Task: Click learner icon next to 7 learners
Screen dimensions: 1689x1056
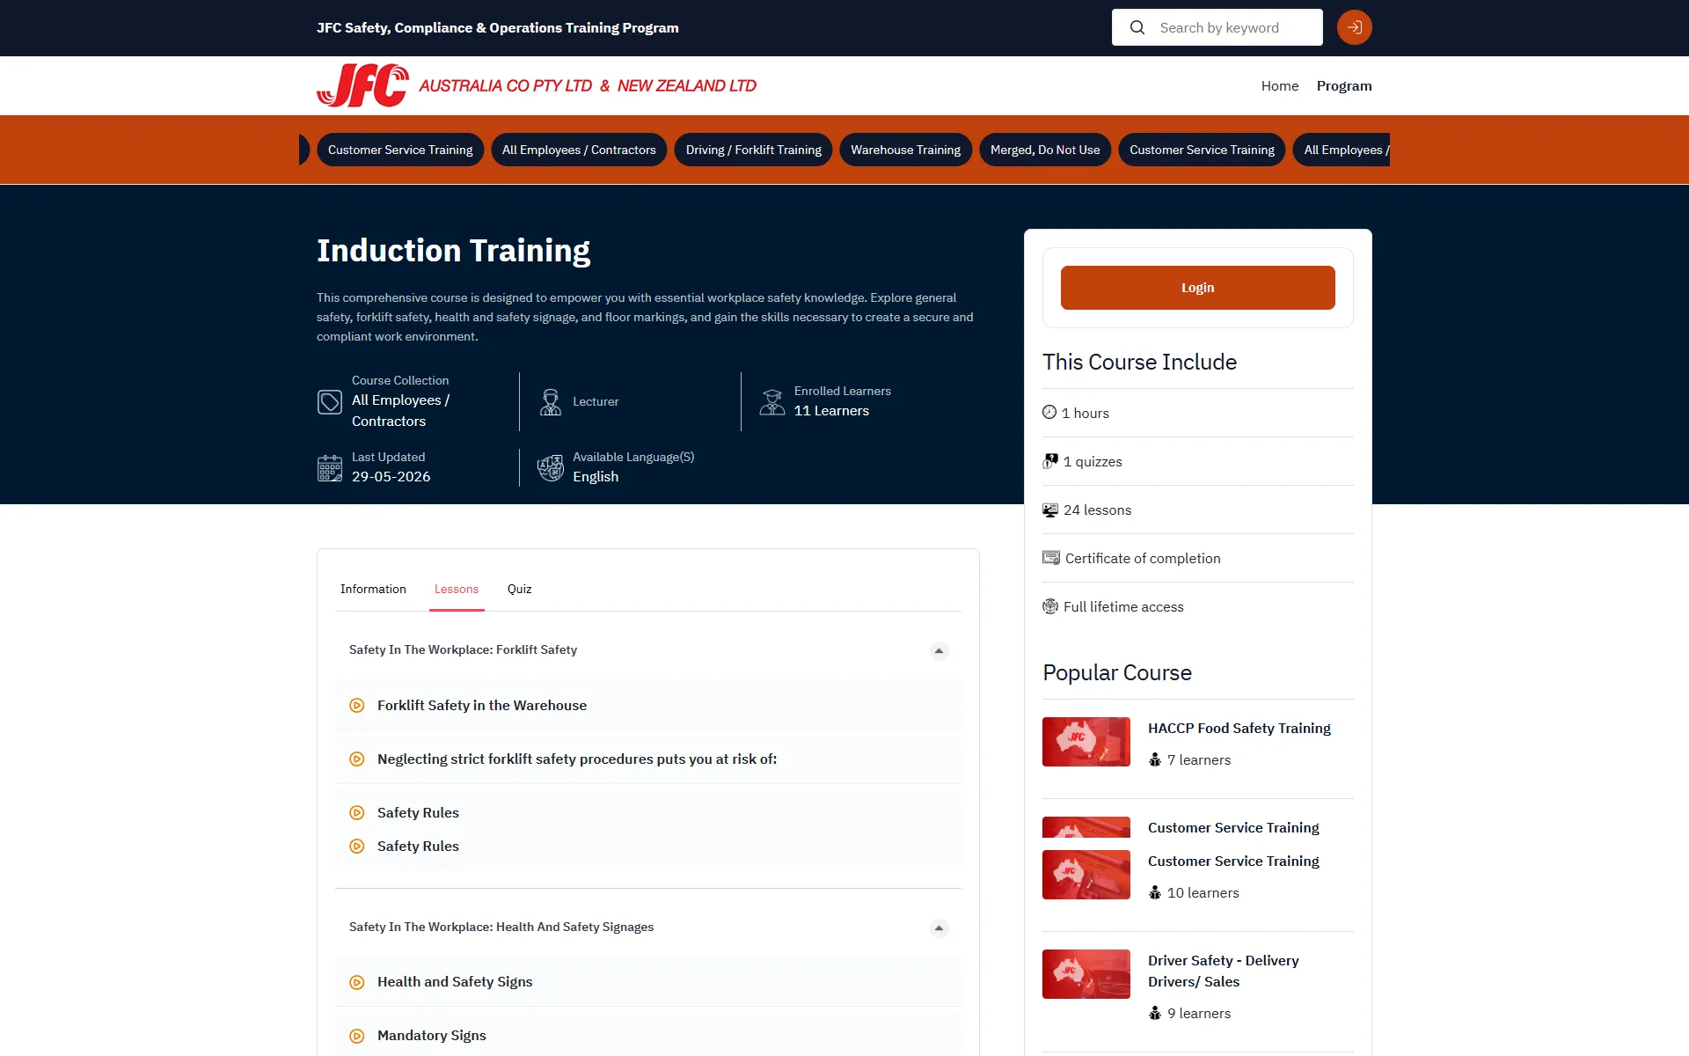Action: coord(1155,759)
